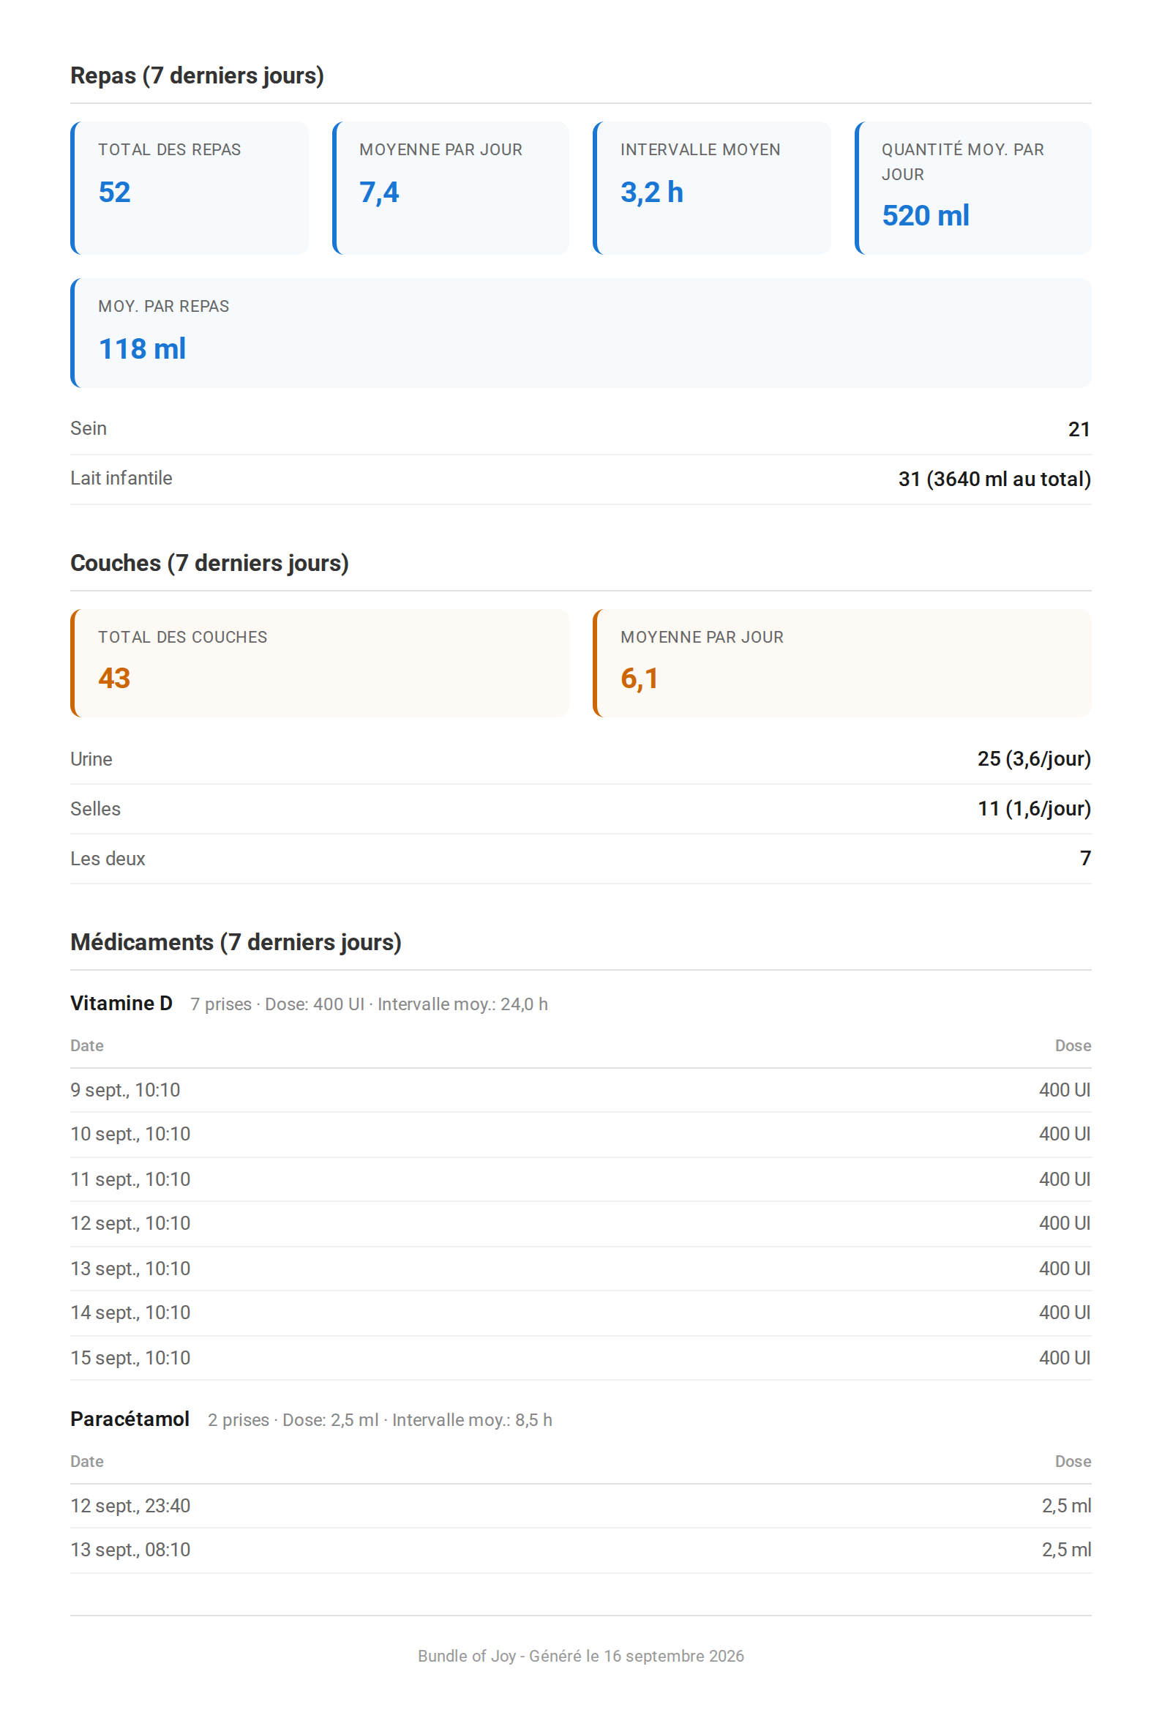Screen dimensions: 1162x1710
Task: Select the Total des couches value 43
Action: [x=114, y=678]
